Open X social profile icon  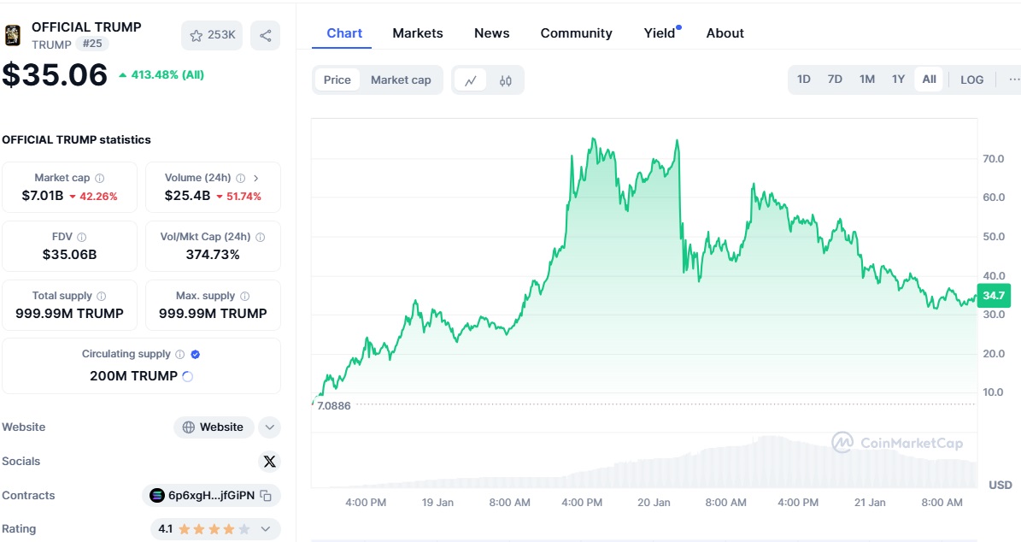tap(270, 462)
